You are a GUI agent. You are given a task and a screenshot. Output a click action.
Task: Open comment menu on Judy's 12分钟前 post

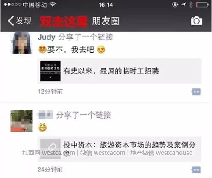pyautogui.click(x=196, y=92)
